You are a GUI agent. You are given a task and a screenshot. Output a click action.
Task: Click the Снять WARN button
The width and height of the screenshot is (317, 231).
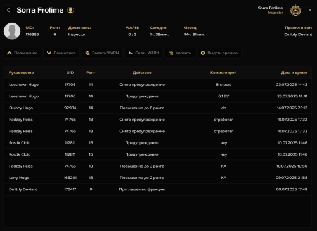click(144, 53)
